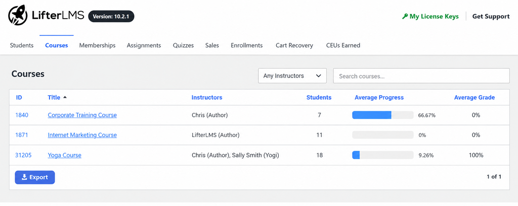Click course ID 31205
518x206 pixels.
23,155
